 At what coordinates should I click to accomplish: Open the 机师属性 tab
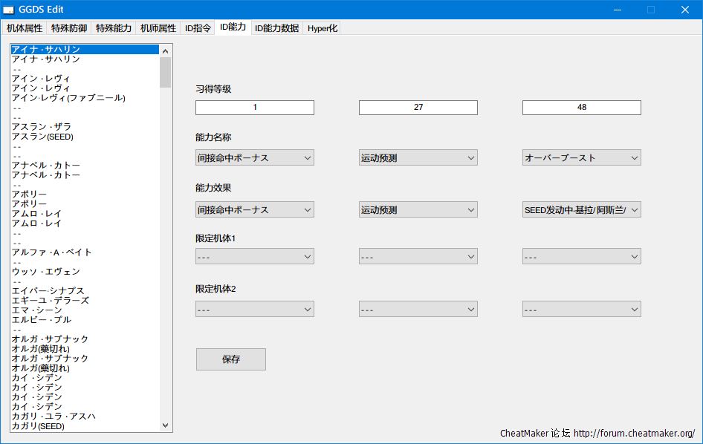point(158,28)
